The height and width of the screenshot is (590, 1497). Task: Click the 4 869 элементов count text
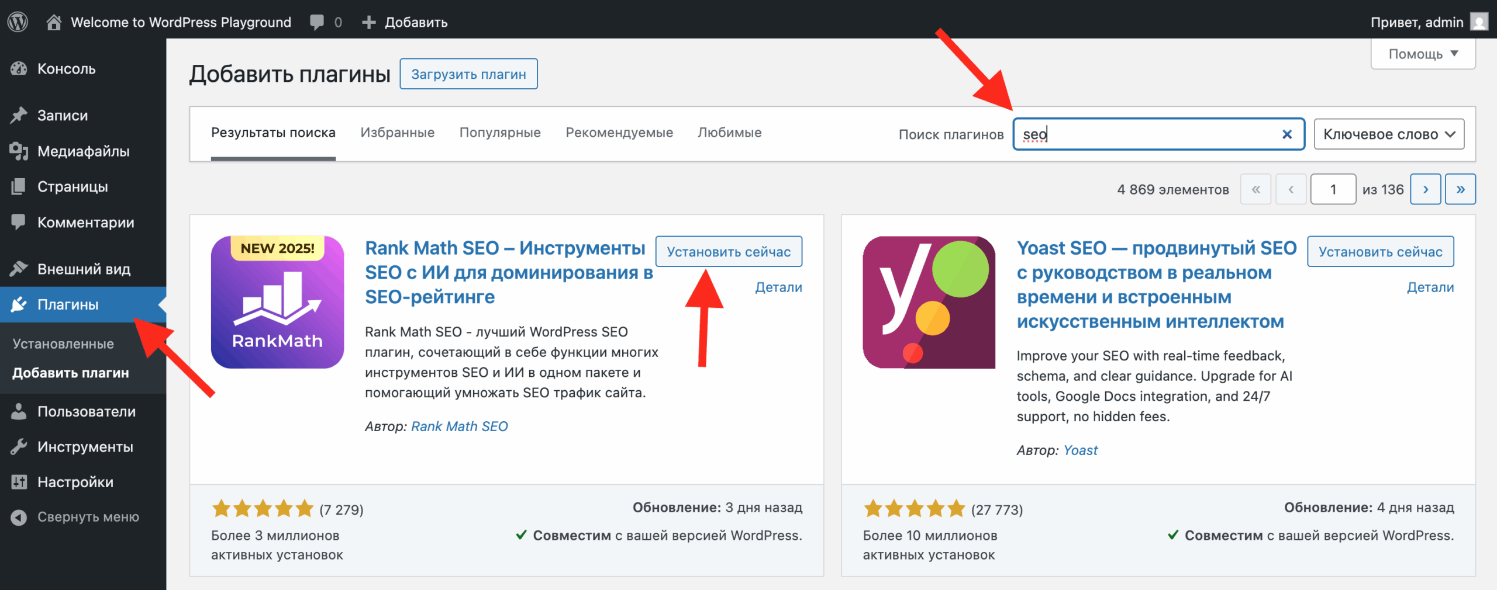click(1173, 189)
